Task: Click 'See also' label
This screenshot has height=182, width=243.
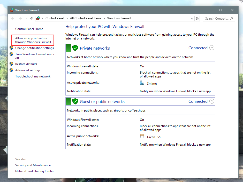Action: click(x=21, y=159)
